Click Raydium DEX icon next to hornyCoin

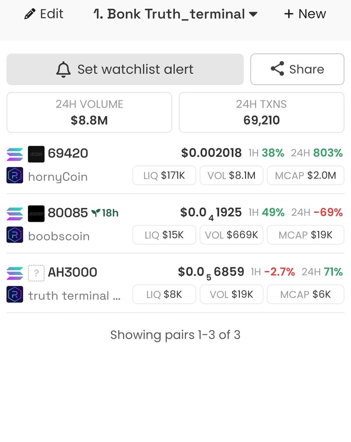pos(15,175)
